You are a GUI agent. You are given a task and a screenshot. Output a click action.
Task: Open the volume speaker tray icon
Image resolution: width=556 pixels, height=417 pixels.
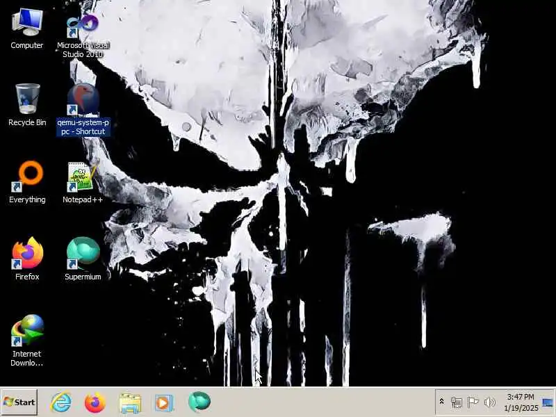pyautogui.click(x=490, y=402)
